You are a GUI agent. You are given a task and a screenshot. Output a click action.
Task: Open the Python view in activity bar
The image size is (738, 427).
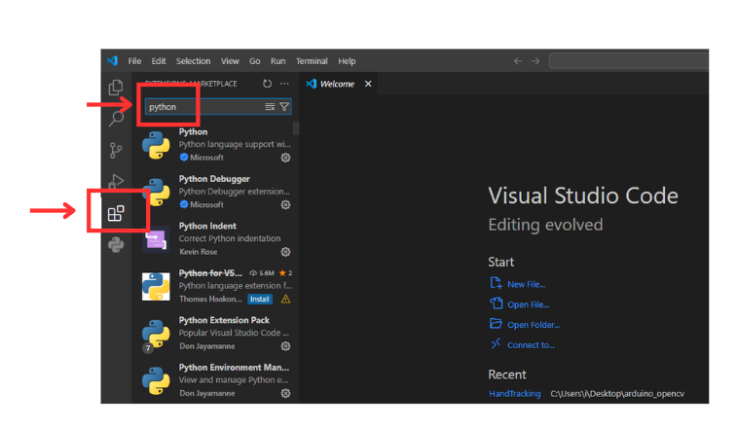click(116, 244)
